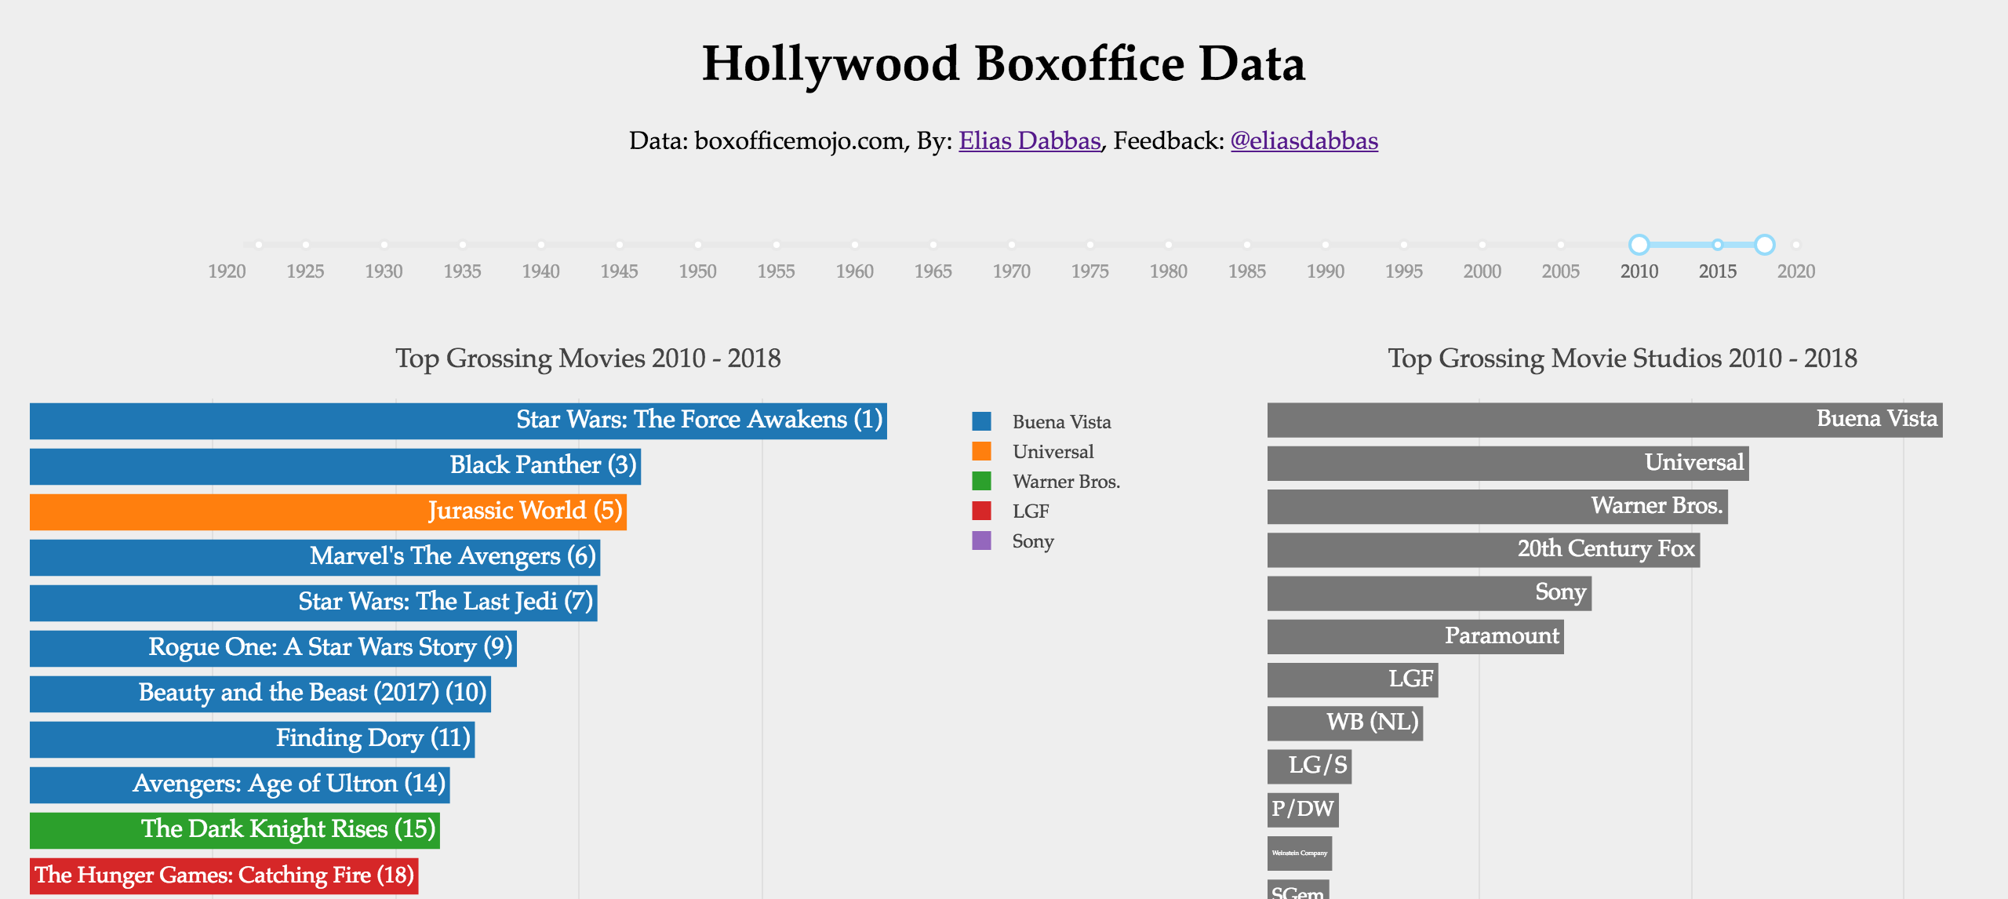This screenshot has width=2008, height=899.
Task: Click the Black Panther bar
Action: pos(335,466)
